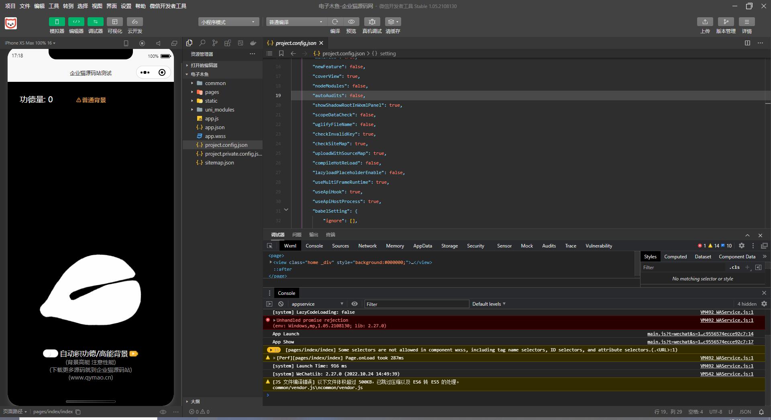Open the Version Management icon
The width and height of the screenshot is (771, 420).
726,22
